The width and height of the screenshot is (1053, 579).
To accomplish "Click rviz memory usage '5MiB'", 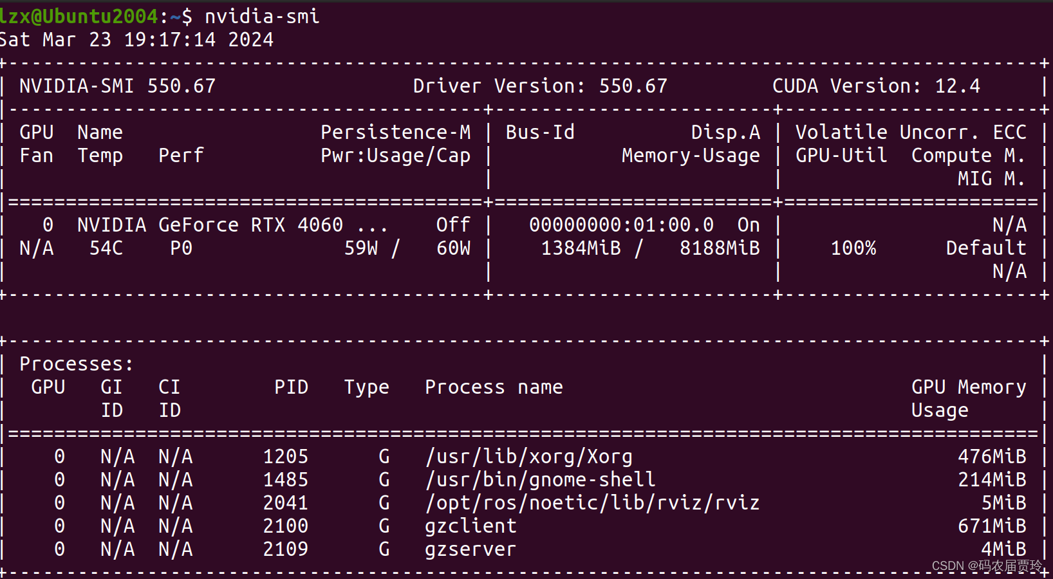I will click(x=1003, y=503).
